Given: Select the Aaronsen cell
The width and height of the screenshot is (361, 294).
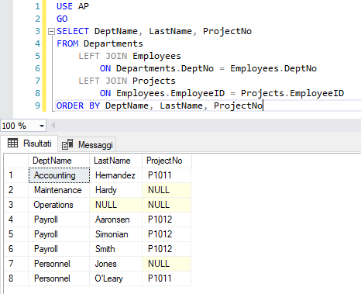Looking at the screenshot, I should (115, 220).
